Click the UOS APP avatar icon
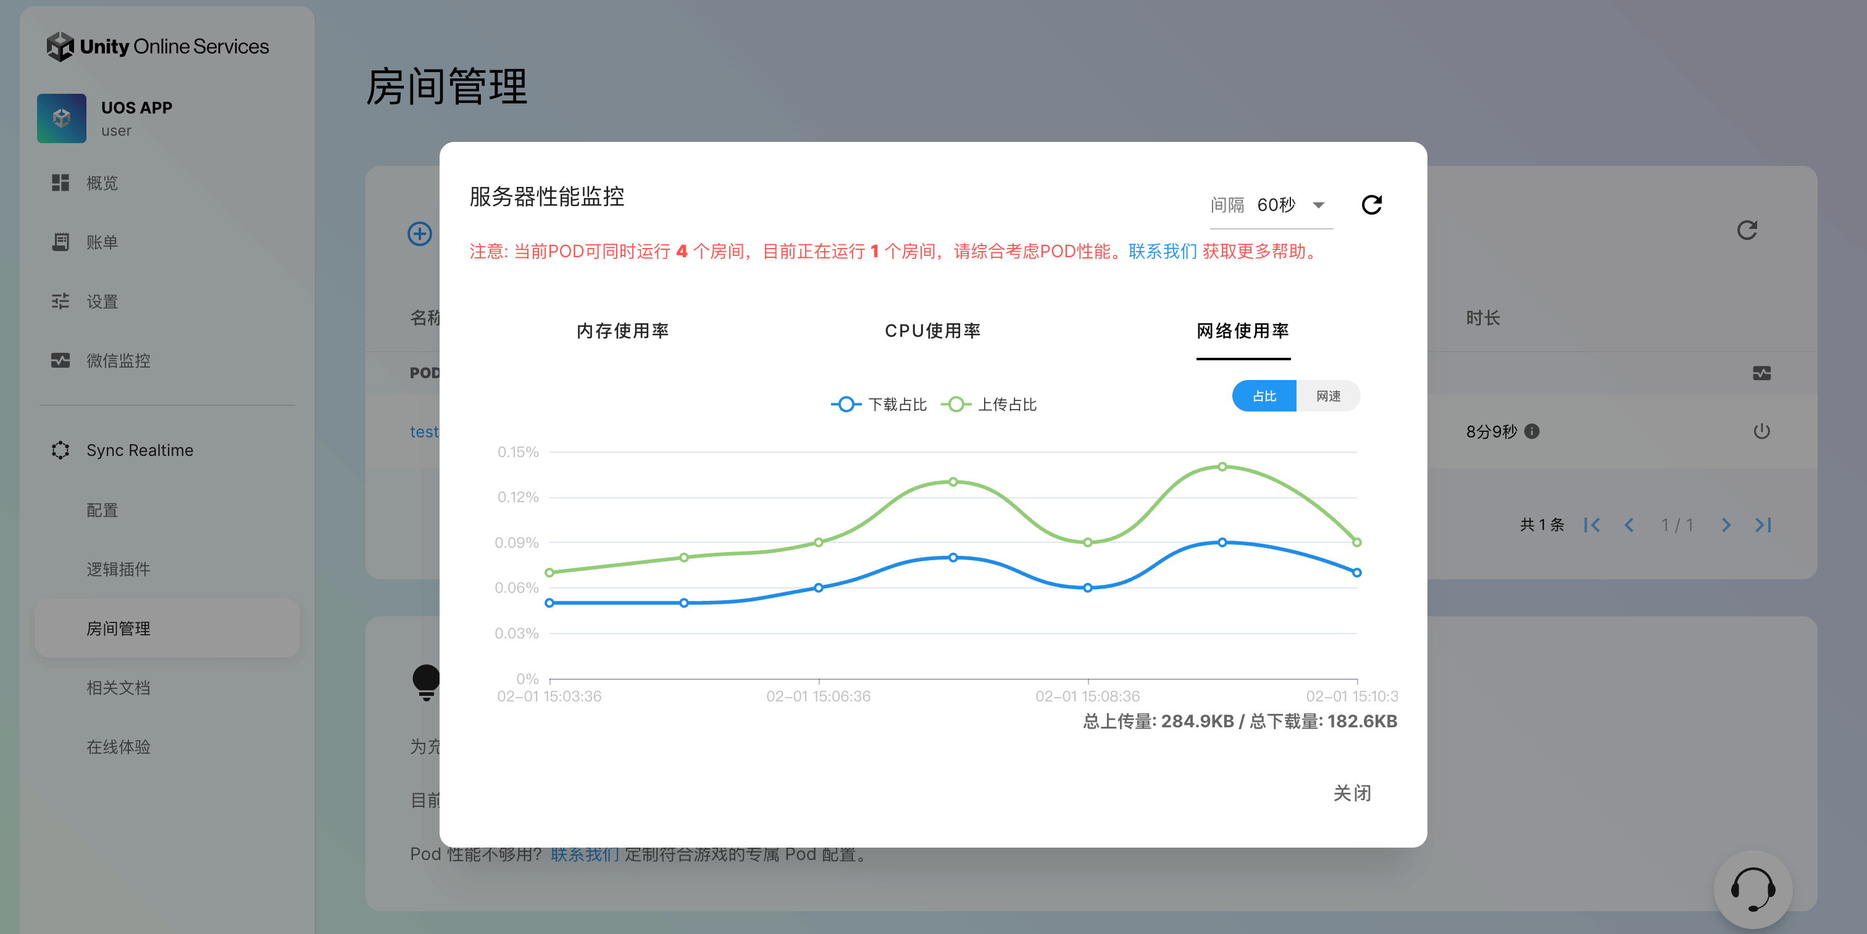 click(x=62, y=118)
